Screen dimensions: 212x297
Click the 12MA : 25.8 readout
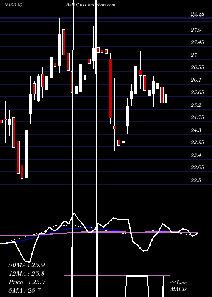point(27,274)
